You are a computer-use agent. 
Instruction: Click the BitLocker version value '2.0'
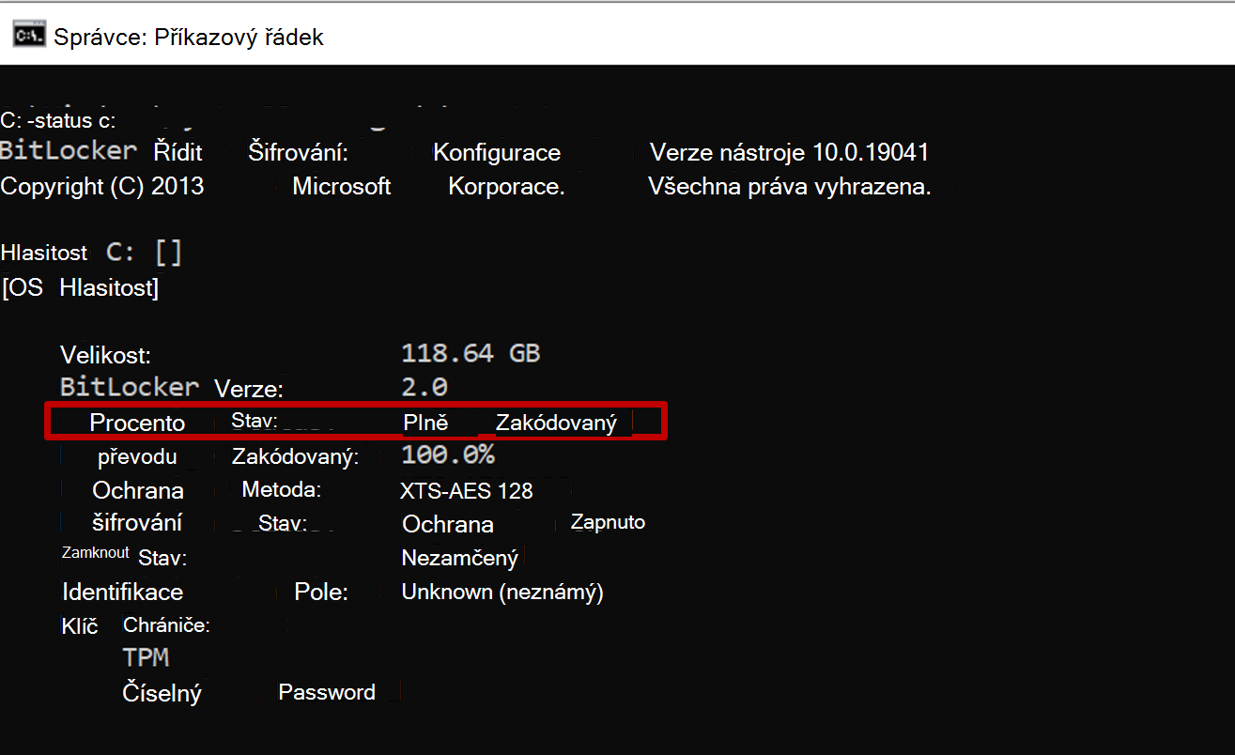(x=425, y=387)
